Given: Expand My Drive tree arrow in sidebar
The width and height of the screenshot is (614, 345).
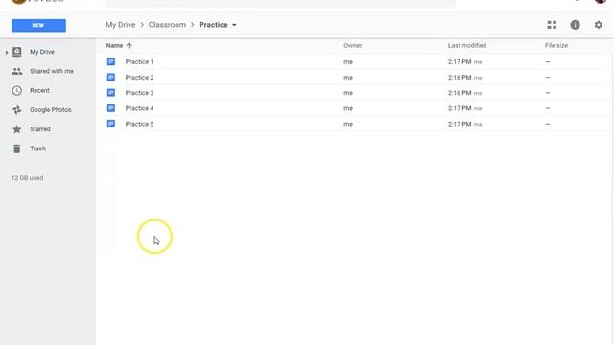Looking at the screenshot, I should tap(7, 52).
